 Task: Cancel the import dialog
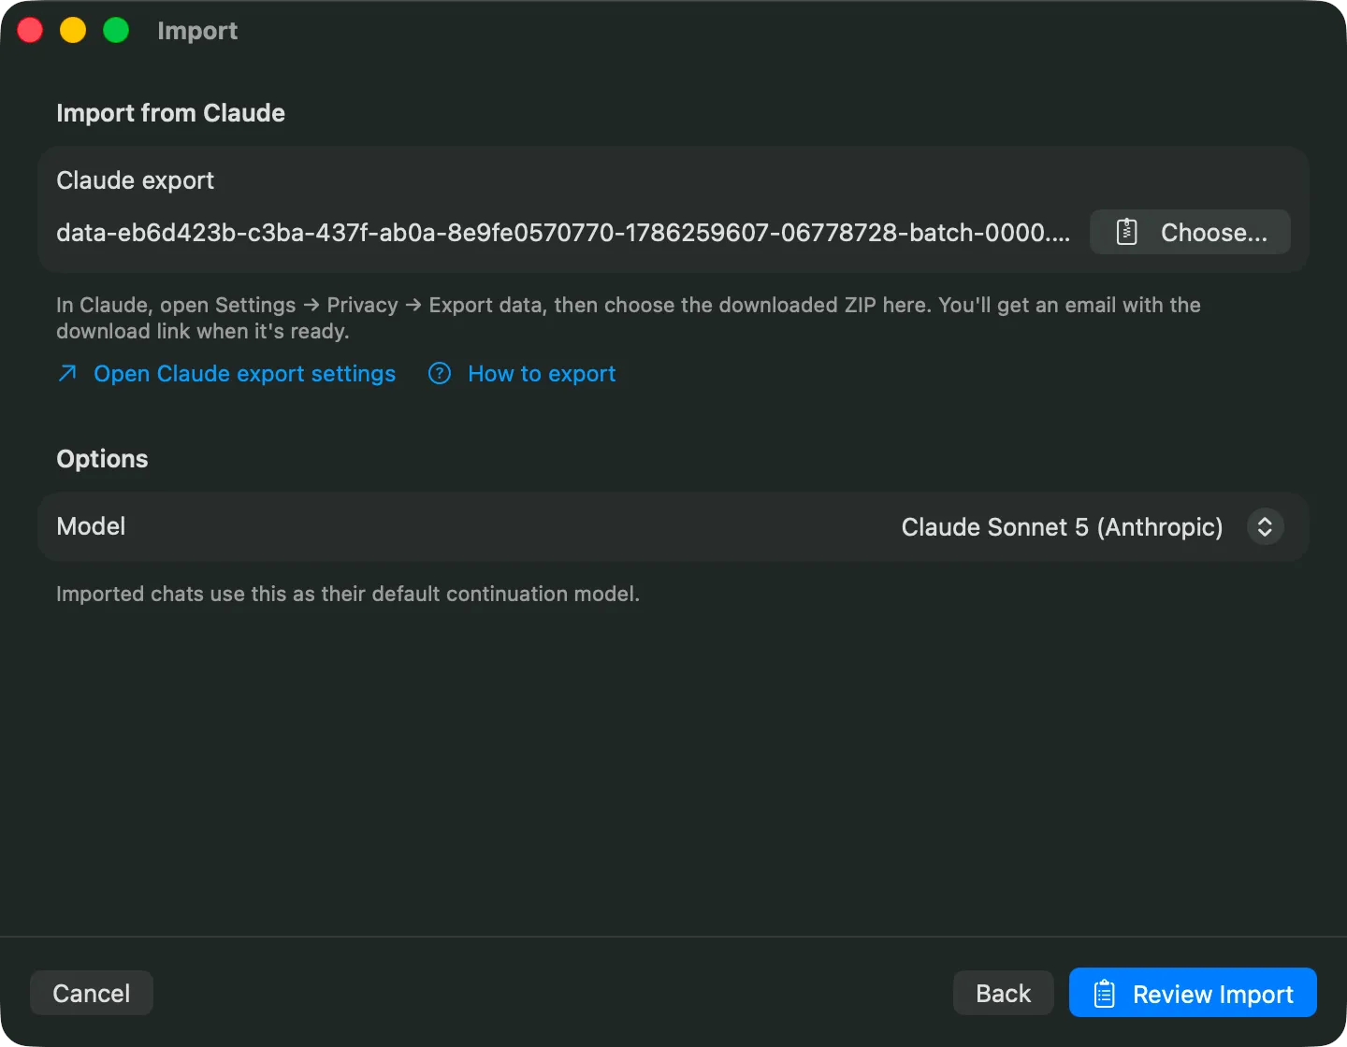[92, 993]
